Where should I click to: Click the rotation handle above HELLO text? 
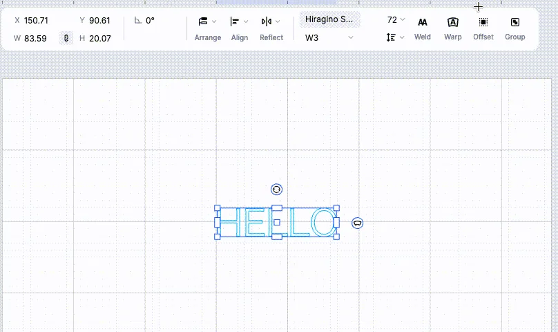(276, 190)
